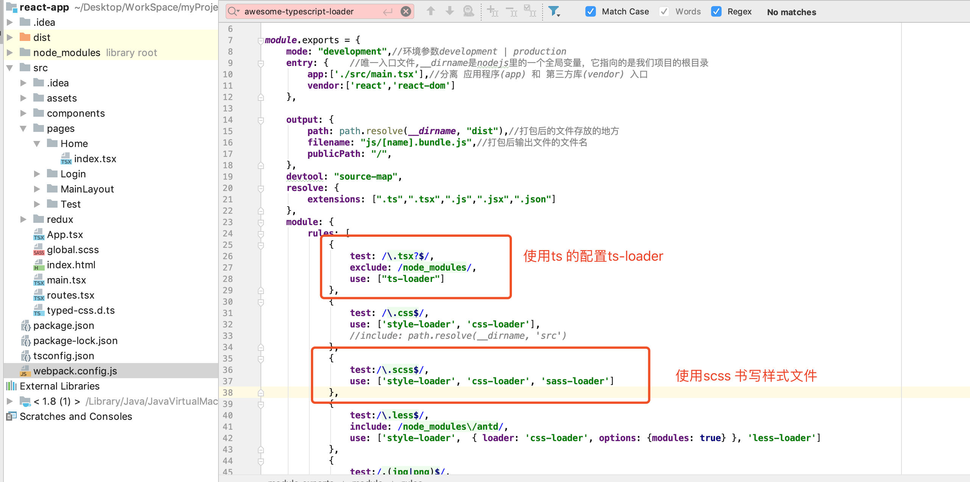Select the global.scss SASS file icon
The width and height of the screenshot is (970, 482).
pyautogui.click(x=39, y=249)
